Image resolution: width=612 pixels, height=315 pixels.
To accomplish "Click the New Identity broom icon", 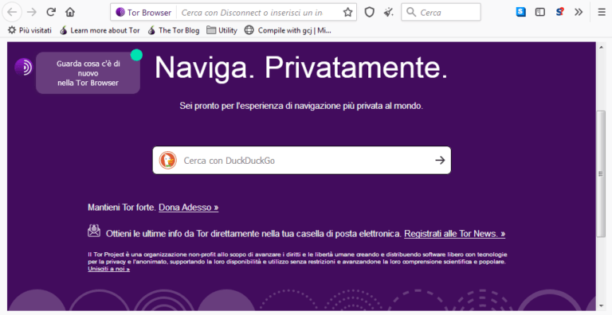I will pos(388,13).
